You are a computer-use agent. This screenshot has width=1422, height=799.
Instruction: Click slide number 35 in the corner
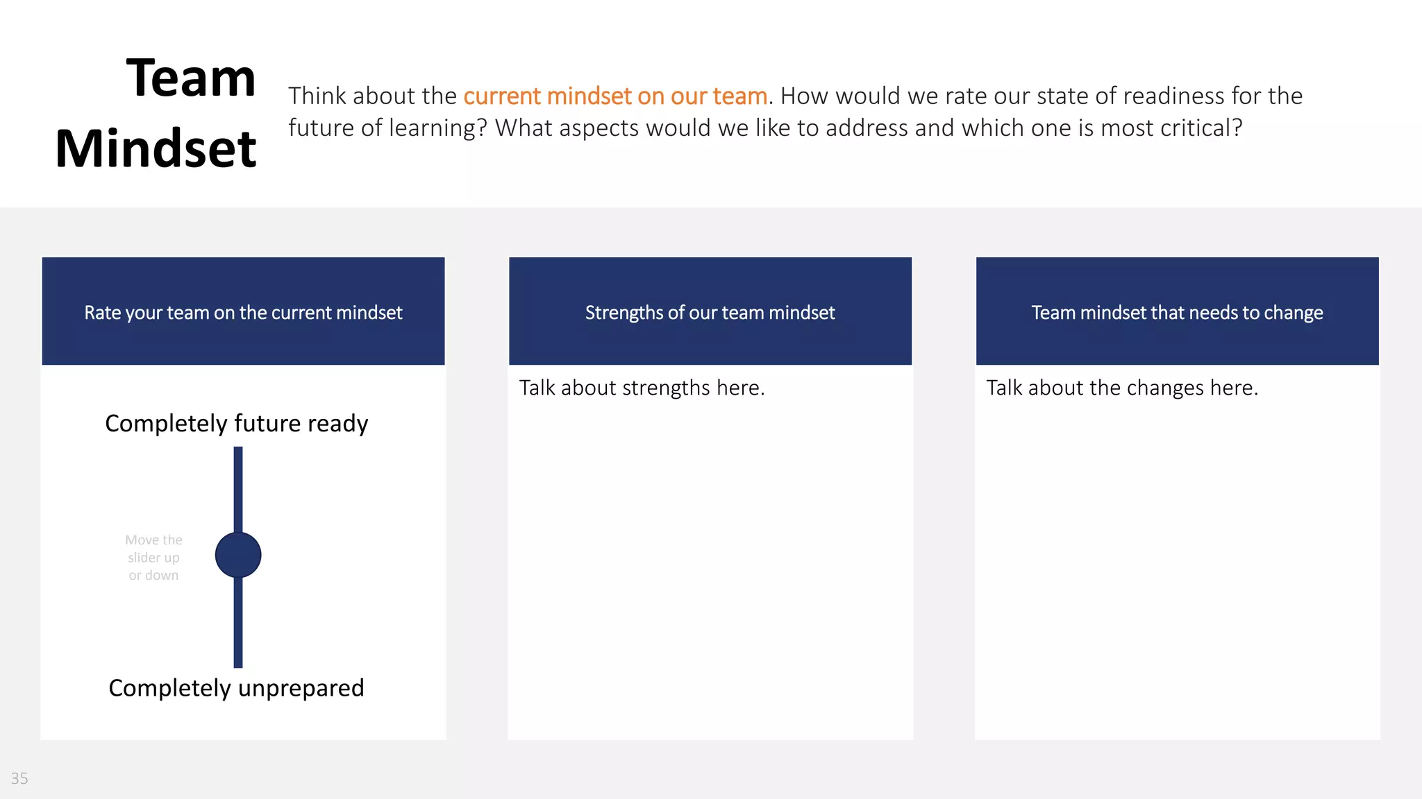(x=19, y=778)
